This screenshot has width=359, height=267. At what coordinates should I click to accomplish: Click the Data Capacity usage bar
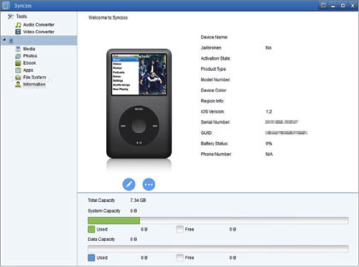pyautogui.click(x=218, y=249)
